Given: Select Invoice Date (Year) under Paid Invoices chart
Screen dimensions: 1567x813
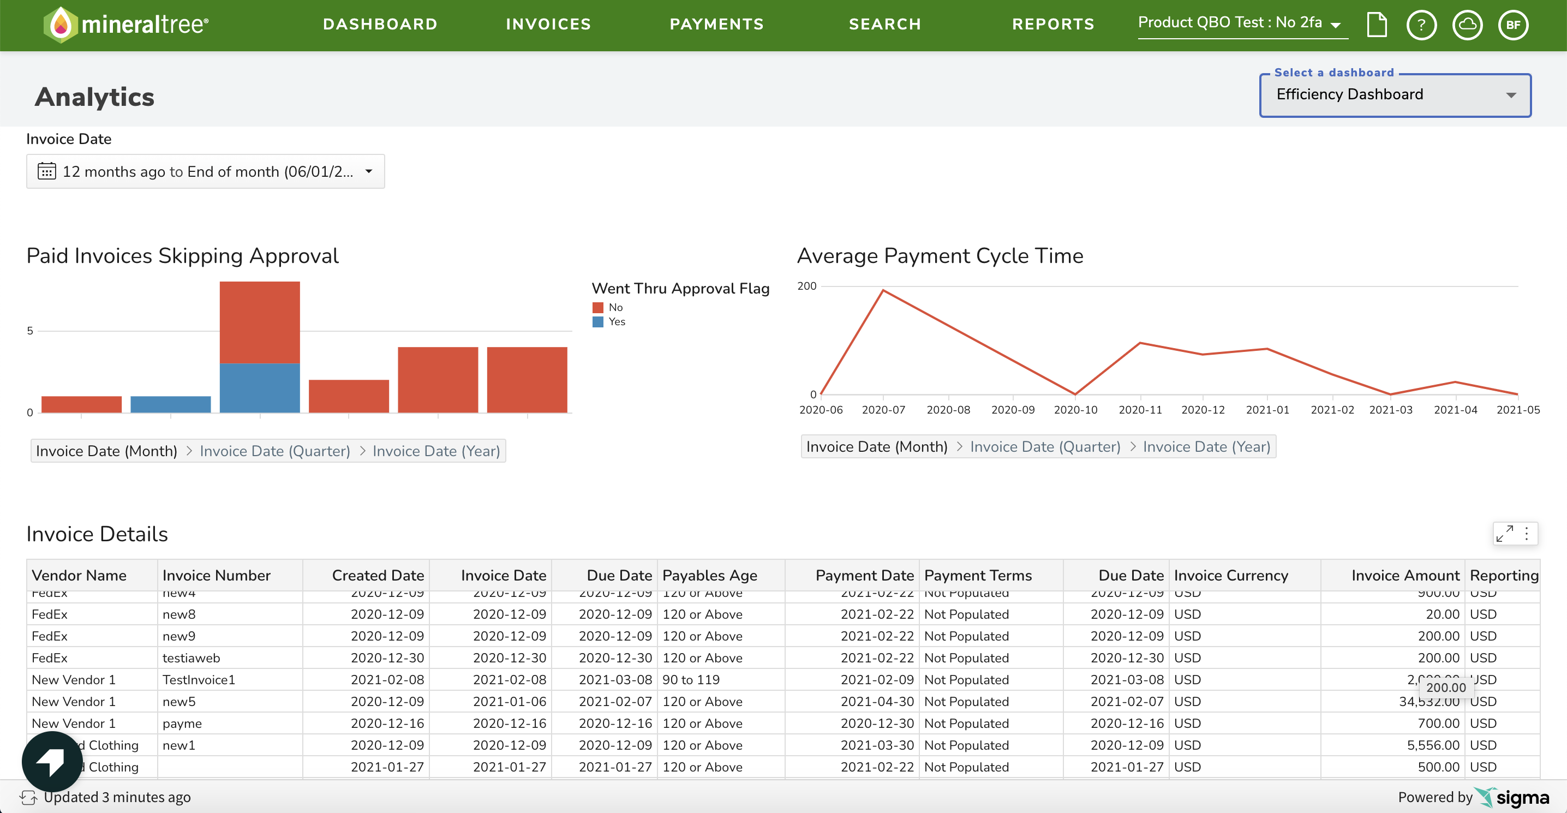Looking at the screenshot, I should (436, 451).
